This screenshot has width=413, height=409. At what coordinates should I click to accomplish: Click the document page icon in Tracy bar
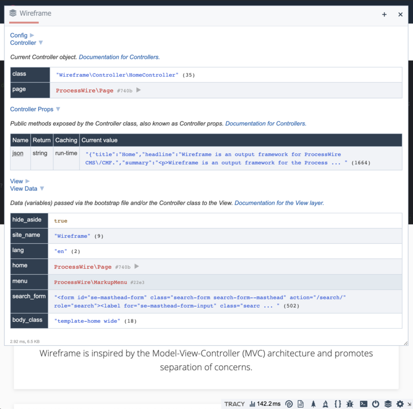[x=301, y=404]
